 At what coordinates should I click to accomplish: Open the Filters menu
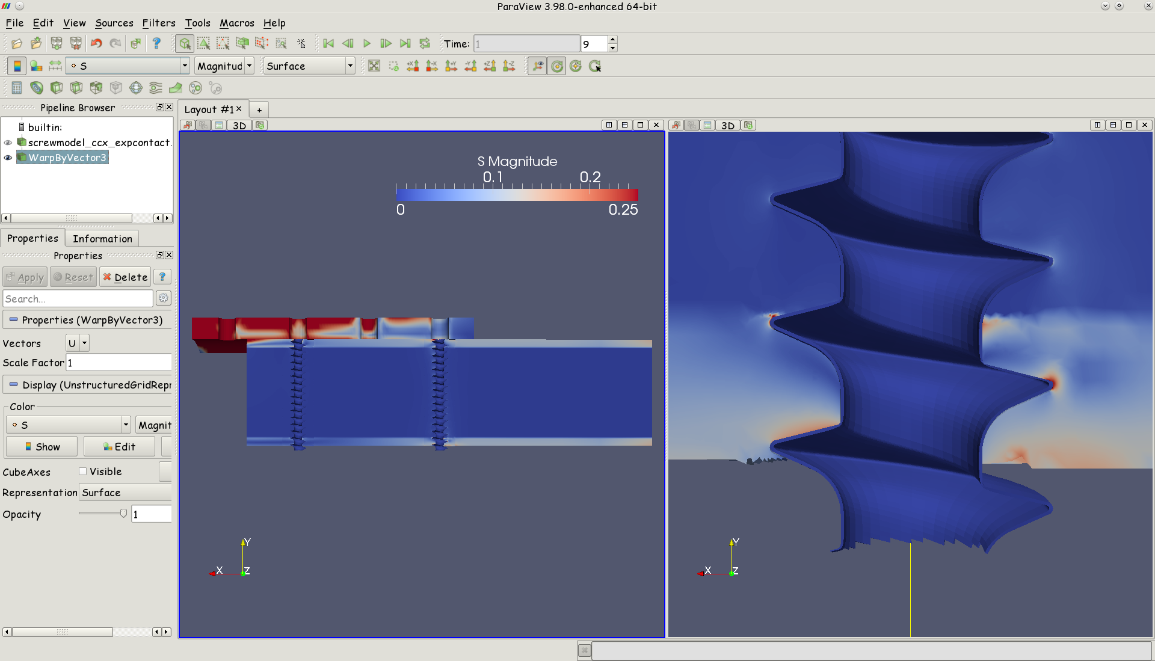159,23
